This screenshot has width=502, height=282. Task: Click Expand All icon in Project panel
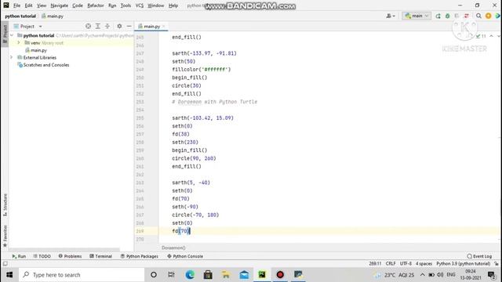coord(97,26)
